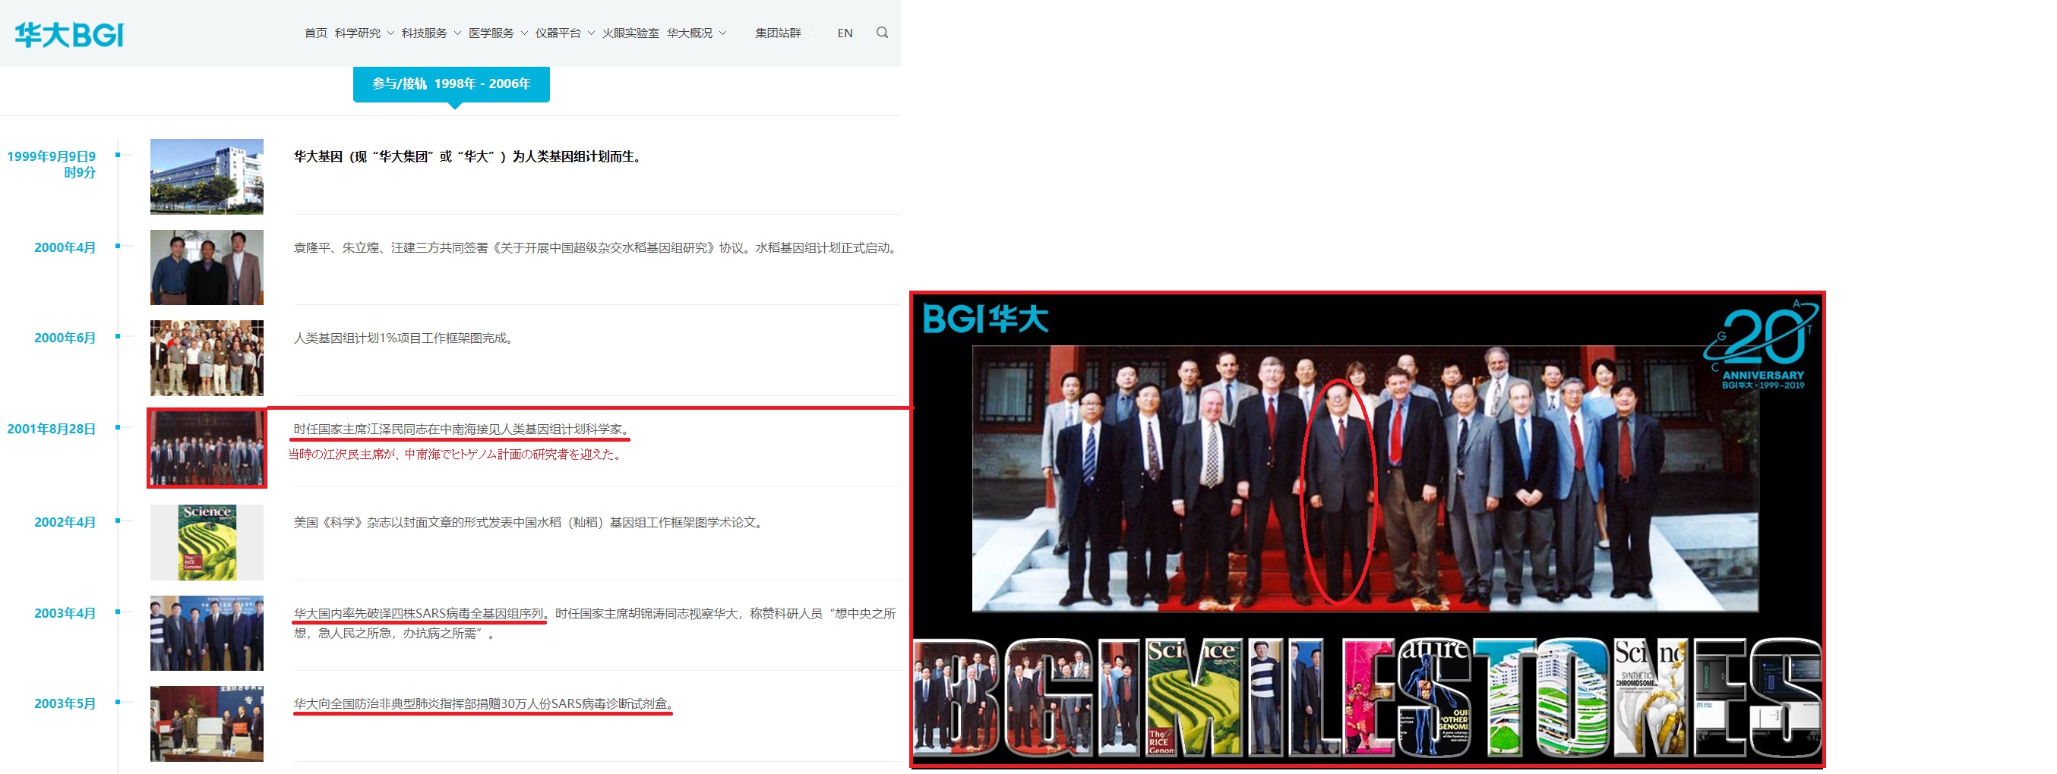Click the 人类基因组计划1%项目 text
Screen dimensions: 2057x774
(405, 338)
